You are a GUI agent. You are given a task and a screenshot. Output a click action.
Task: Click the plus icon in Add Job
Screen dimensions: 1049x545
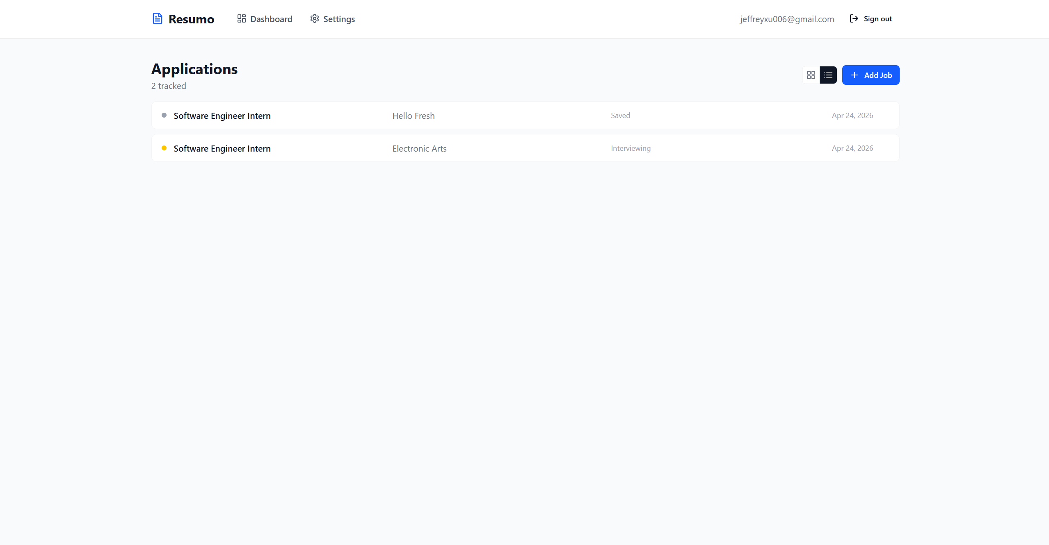pyautogui.click(x=855, y=75)
